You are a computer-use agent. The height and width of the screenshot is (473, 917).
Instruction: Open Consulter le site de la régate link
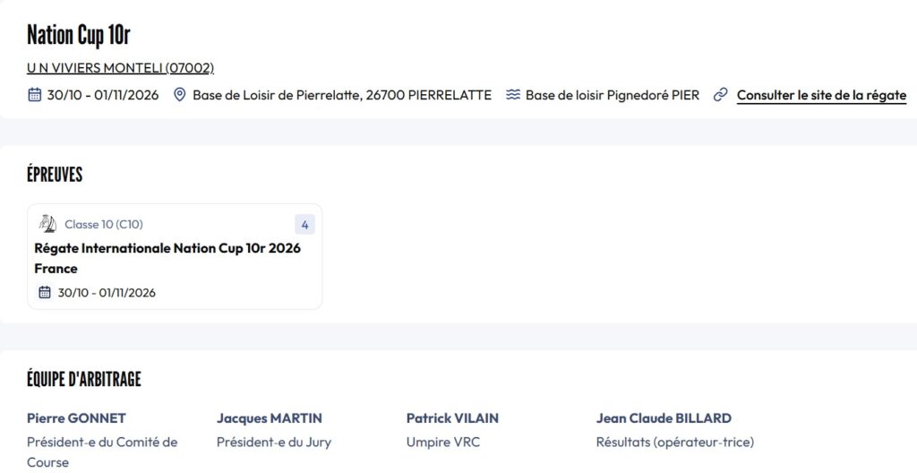(x=821, y=95)
